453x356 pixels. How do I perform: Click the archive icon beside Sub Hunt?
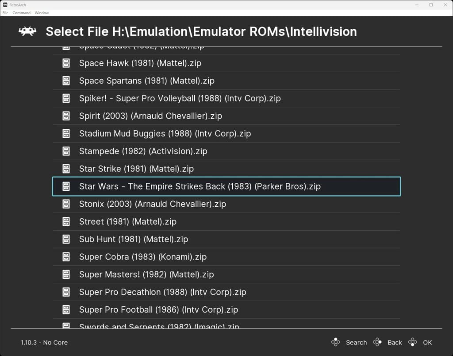pyautogui.click(x=66, y=240)
